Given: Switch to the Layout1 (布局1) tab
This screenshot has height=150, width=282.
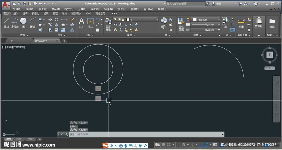Looking at the screenshot, I should [x=20, y=139].
